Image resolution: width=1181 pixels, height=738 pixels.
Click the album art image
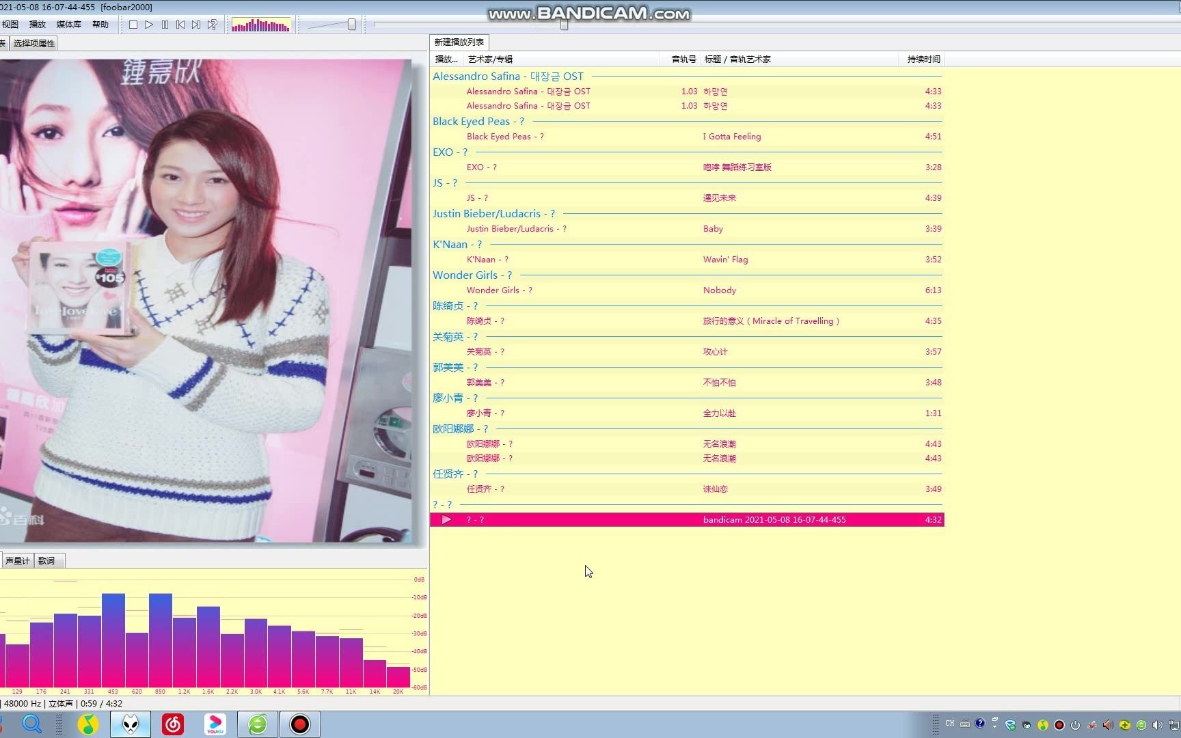pos(205,301)
